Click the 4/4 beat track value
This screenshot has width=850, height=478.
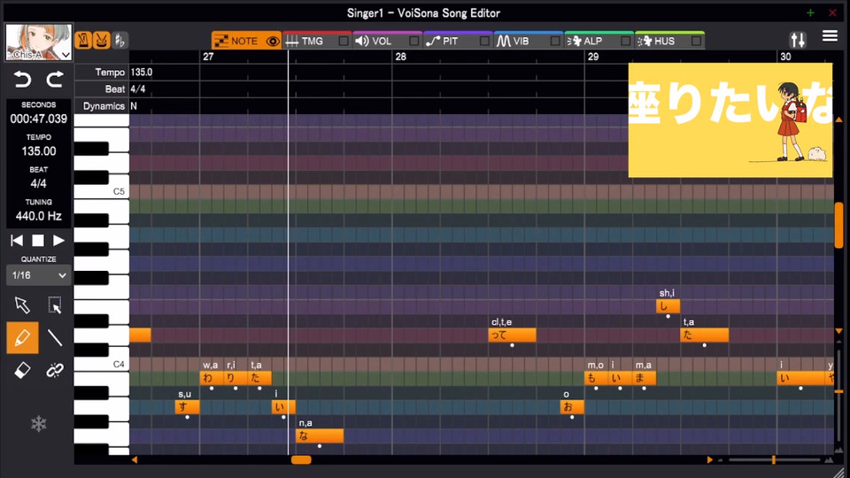click(138, 89)
